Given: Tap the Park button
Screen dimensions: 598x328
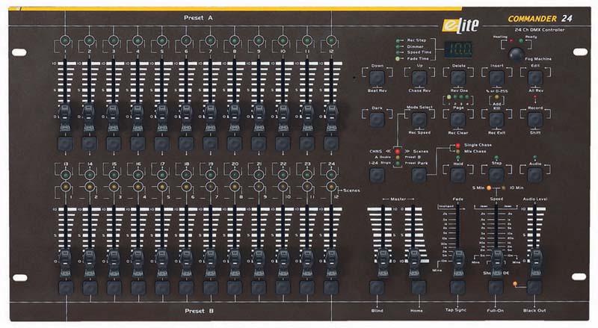Looking at the screenshot, I should pyautogui.click(x=419, y=175).
